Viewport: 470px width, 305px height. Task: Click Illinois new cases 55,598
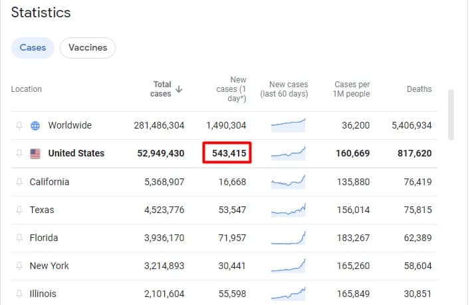coord(232,294)
